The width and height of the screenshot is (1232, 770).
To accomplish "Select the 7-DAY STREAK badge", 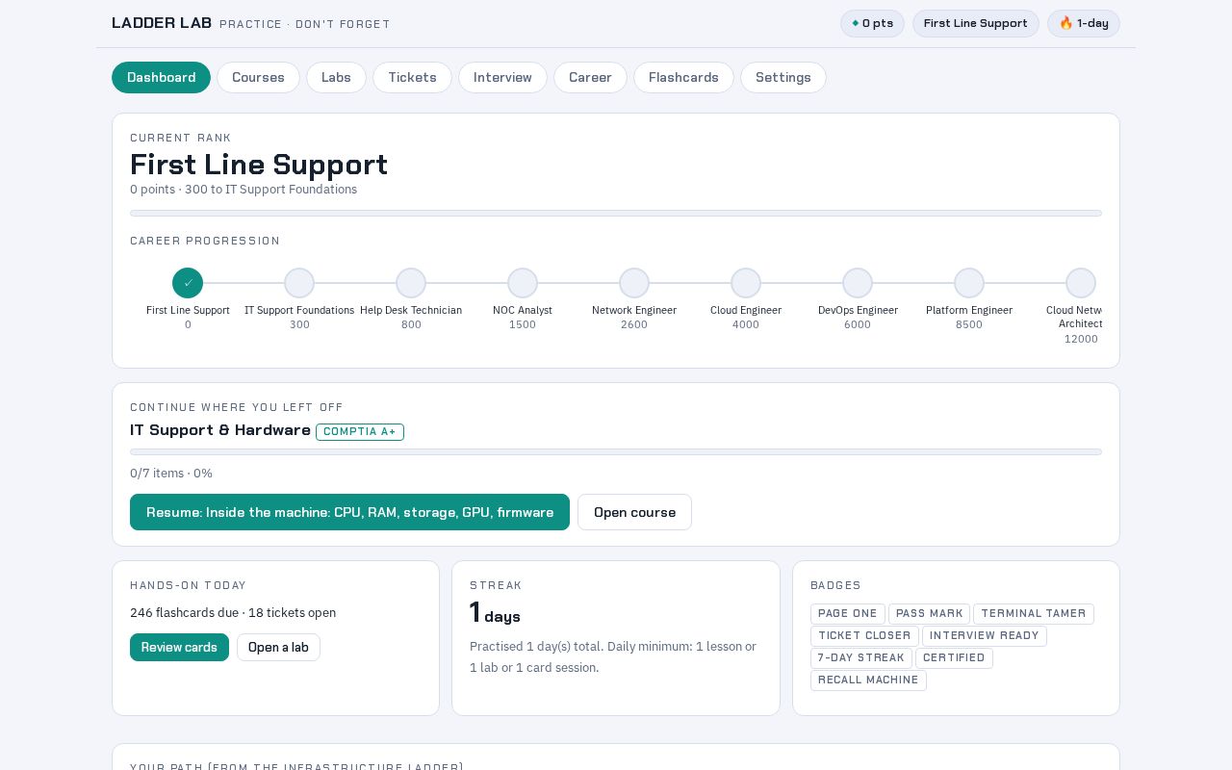I will tap(861, 658).
